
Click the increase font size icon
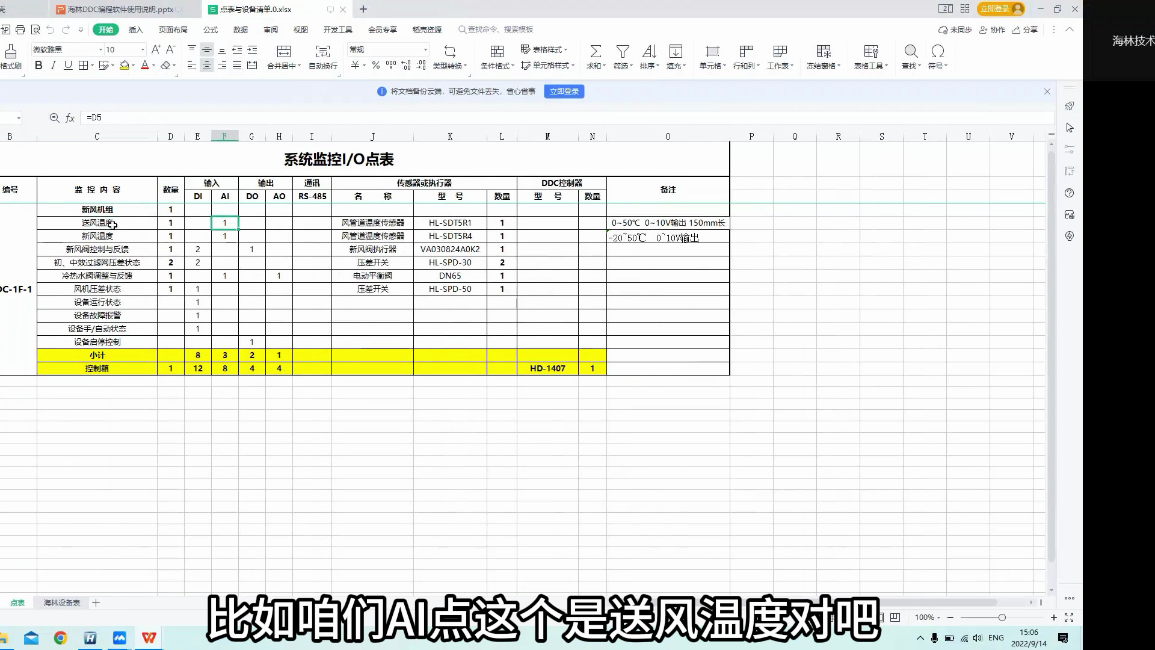click(156, 49)
